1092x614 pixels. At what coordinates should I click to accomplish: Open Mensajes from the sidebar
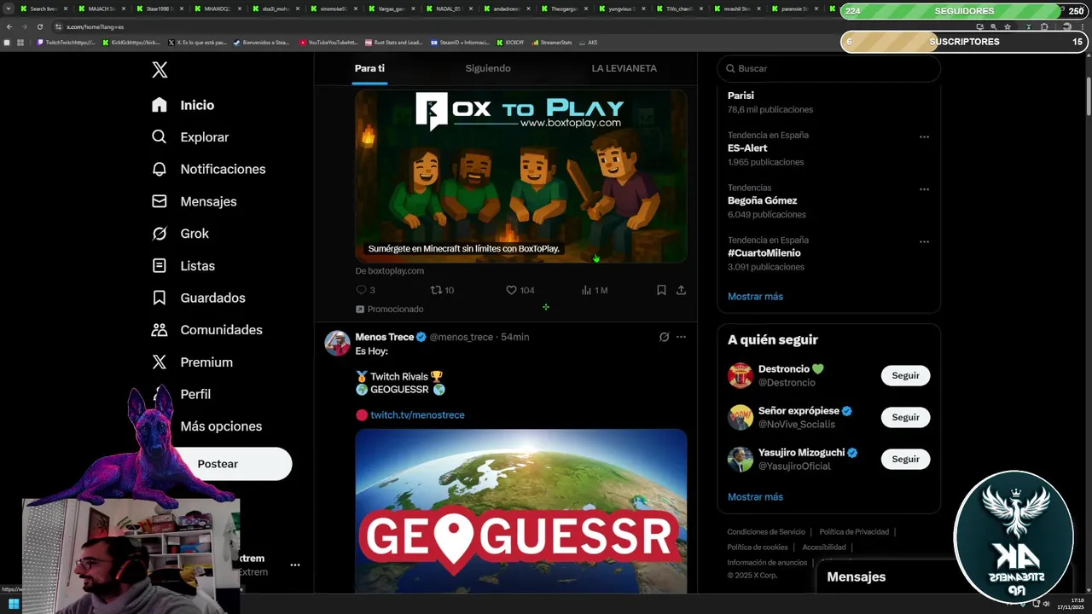point(195,201)
